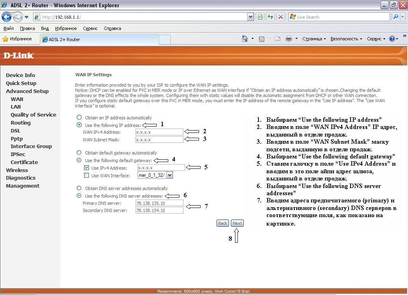Open a new blank tab
The height and width of the screenshot is (295, 408).
pyautogui.click(x=165, y=40)
